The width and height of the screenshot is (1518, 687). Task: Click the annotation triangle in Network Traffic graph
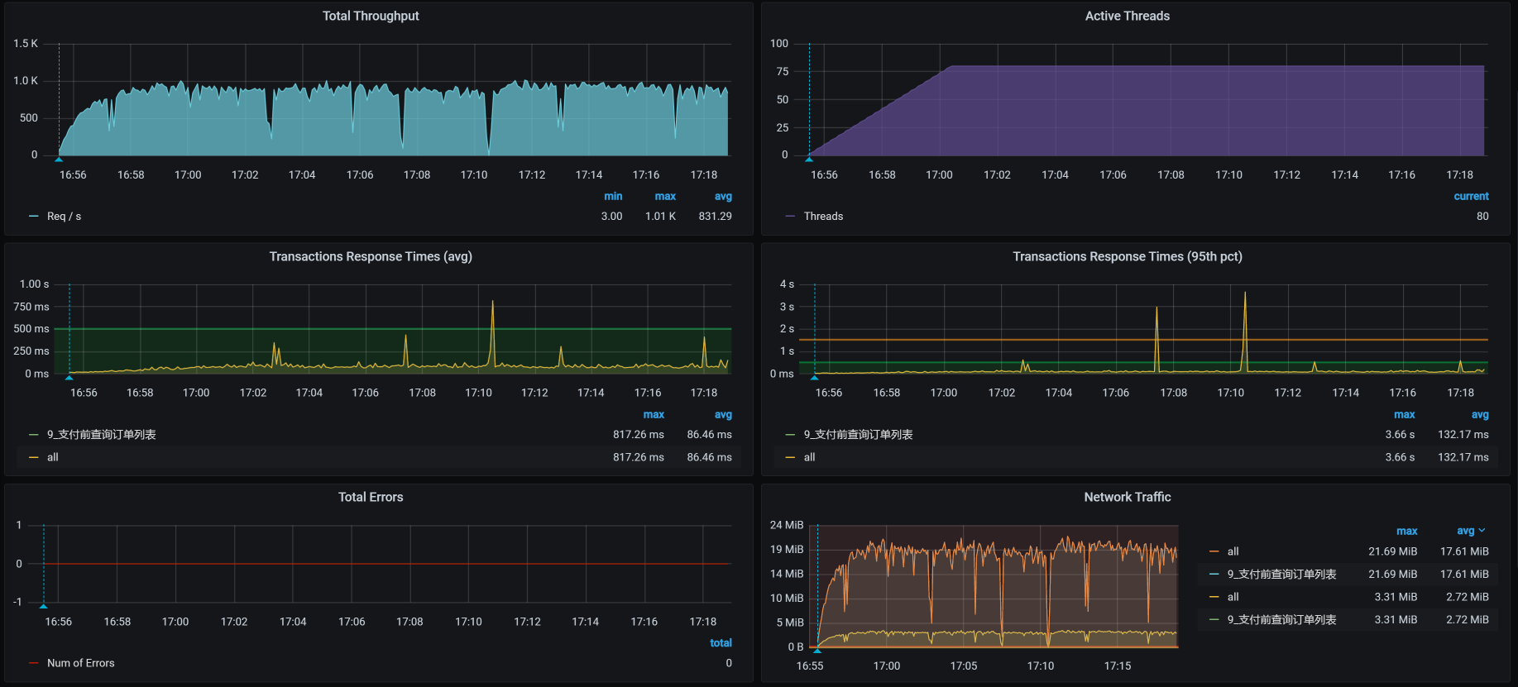[x=817, y=650]
